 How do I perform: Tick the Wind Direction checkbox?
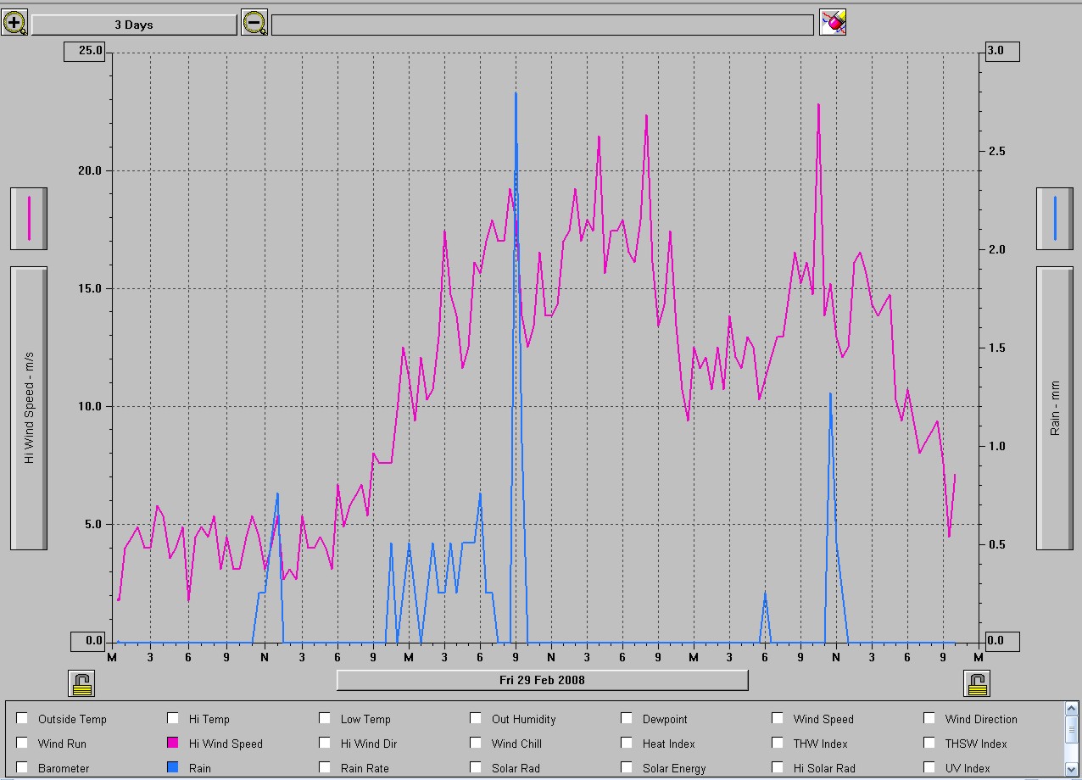pyautogui.click(x=929, y=718)
